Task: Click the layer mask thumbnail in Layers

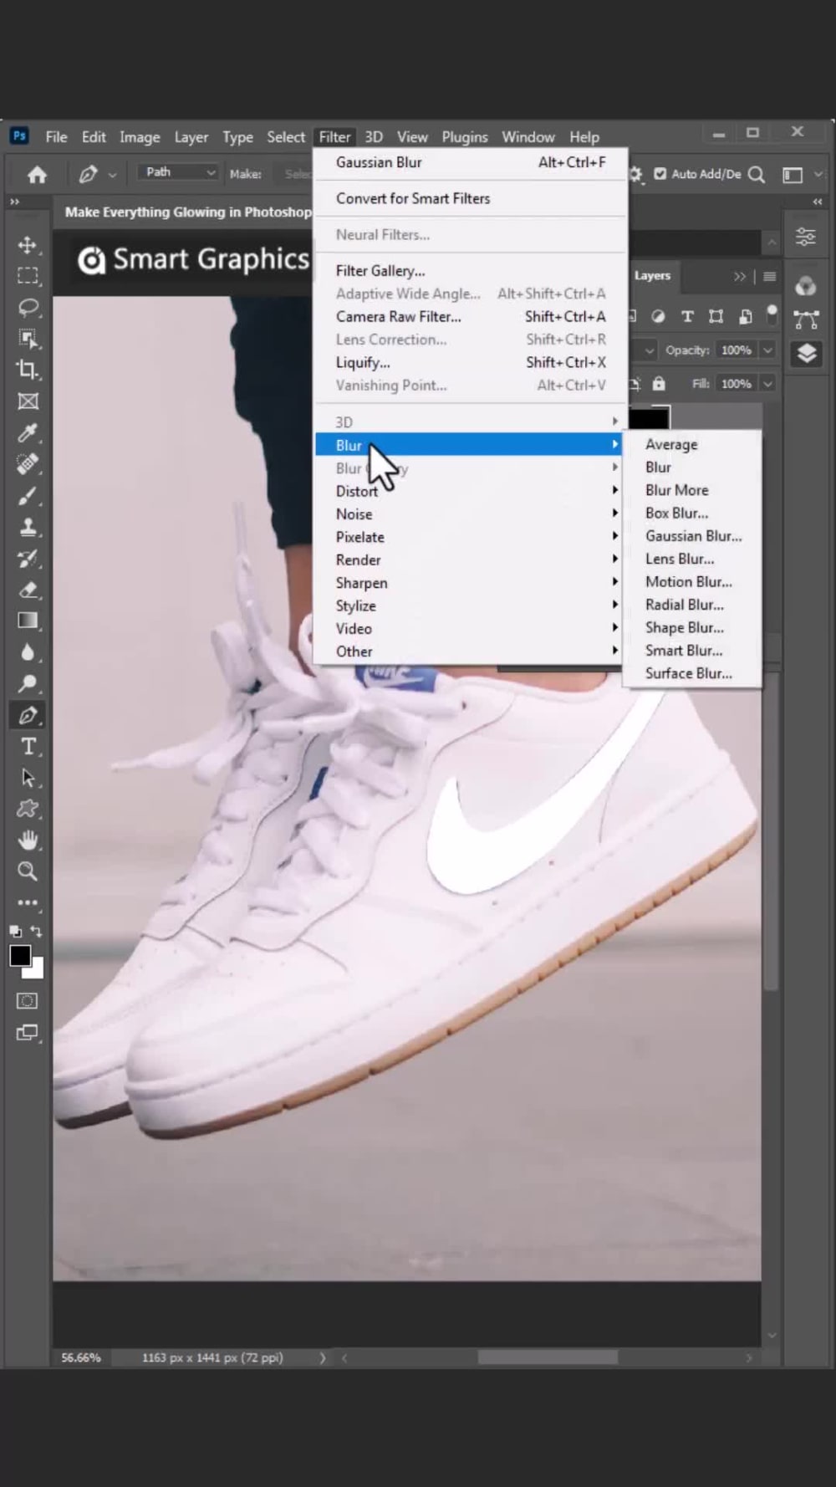Action: tap(650, 417)
